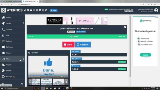
Task: Click the My website button
Action: pyautogui.click(x=81, y=32)
